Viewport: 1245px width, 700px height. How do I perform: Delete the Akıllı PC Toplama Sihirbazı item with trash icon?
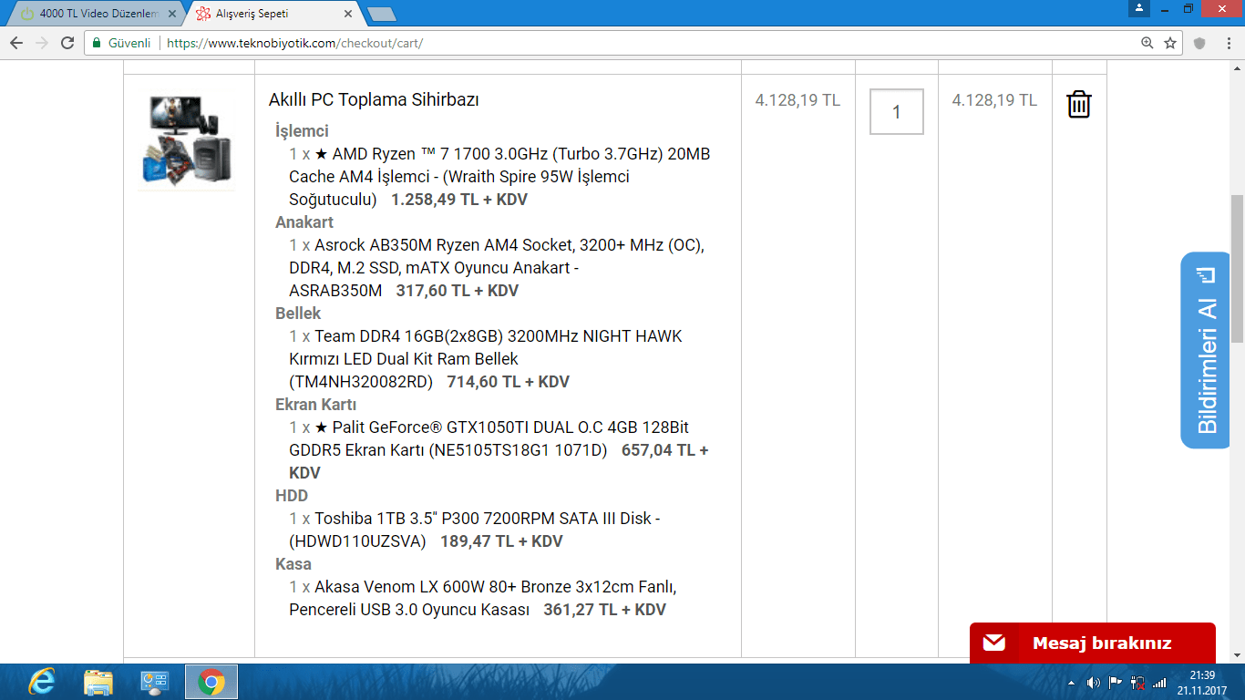(x=1078, y=104)
